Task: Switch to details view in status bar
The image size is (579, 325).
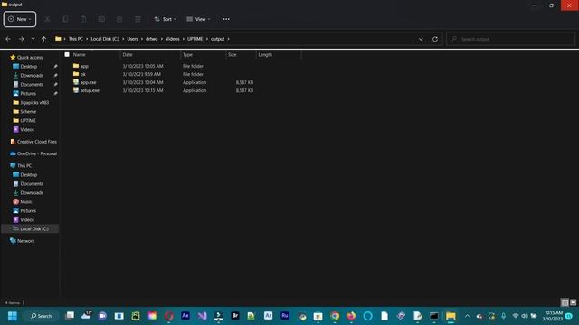Action: tap(565, 302)
